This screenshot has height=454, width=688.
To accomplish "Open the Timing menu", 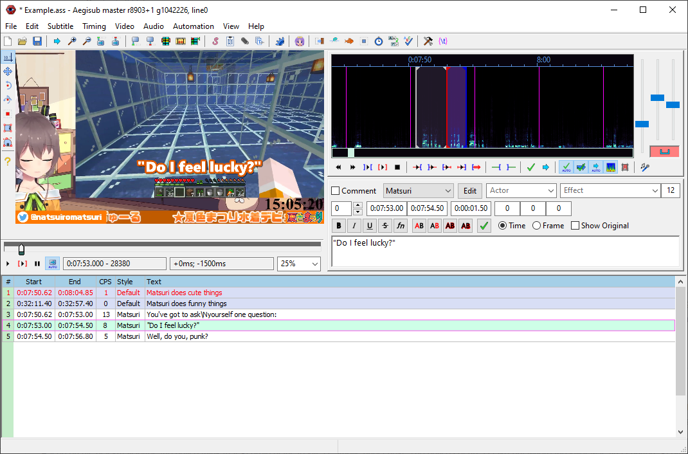I will click(94, 26).
